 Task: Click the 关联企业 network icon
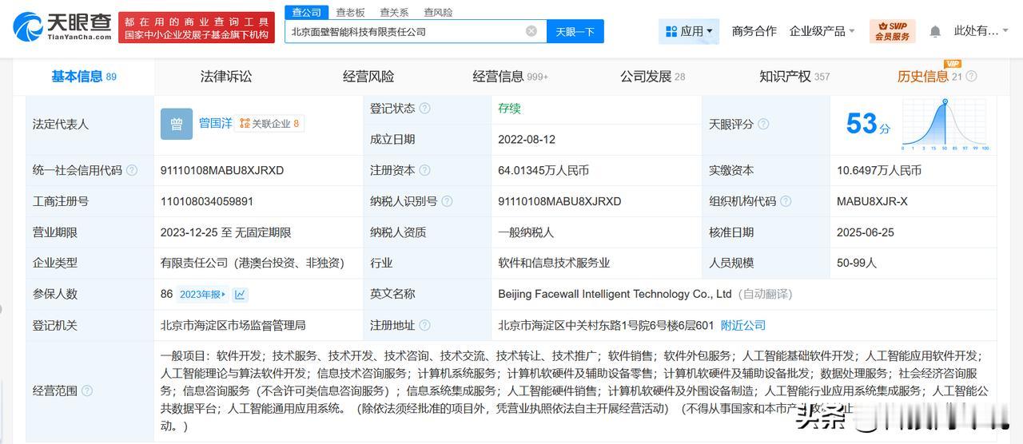[x=245, y=124]
